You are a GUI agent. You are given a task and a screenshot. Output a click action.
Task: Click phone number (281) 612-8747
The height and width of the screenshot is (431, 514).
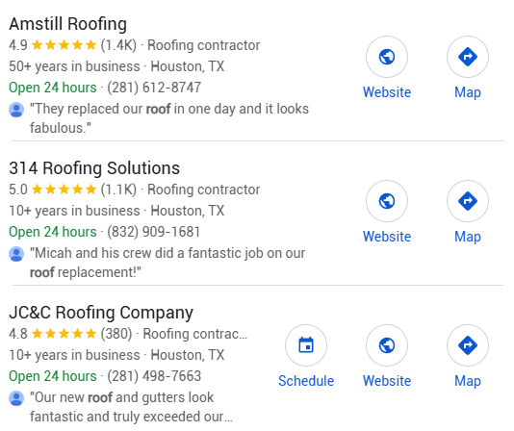(x=154, y=88)
